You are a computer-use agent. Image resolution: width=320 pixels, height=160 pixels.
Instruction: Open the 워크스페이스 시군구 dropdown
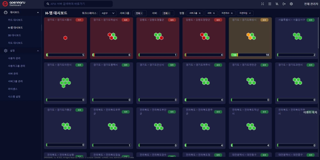tap(108, 13)
